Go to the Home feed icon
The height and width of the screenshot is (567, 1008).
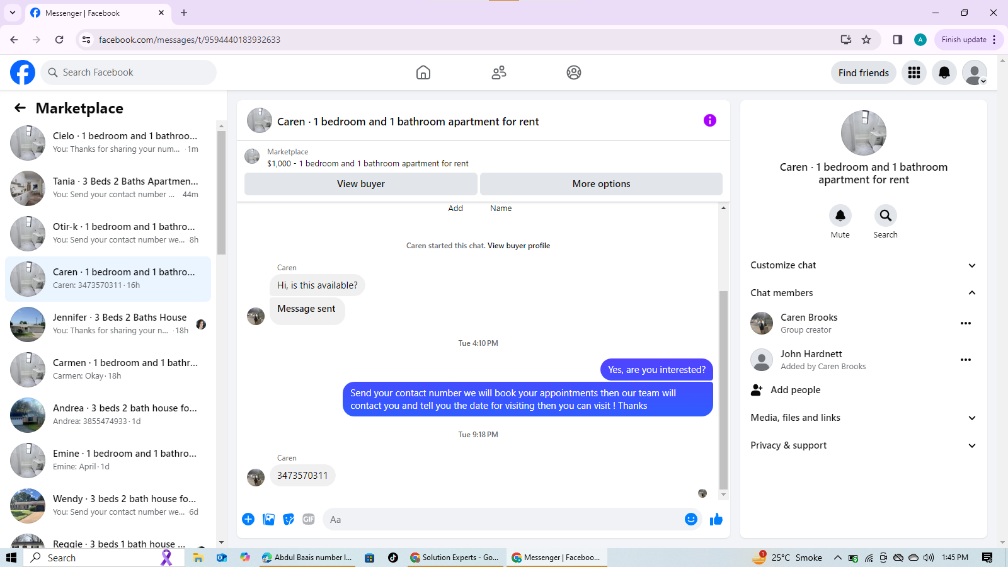click(423, 72)
